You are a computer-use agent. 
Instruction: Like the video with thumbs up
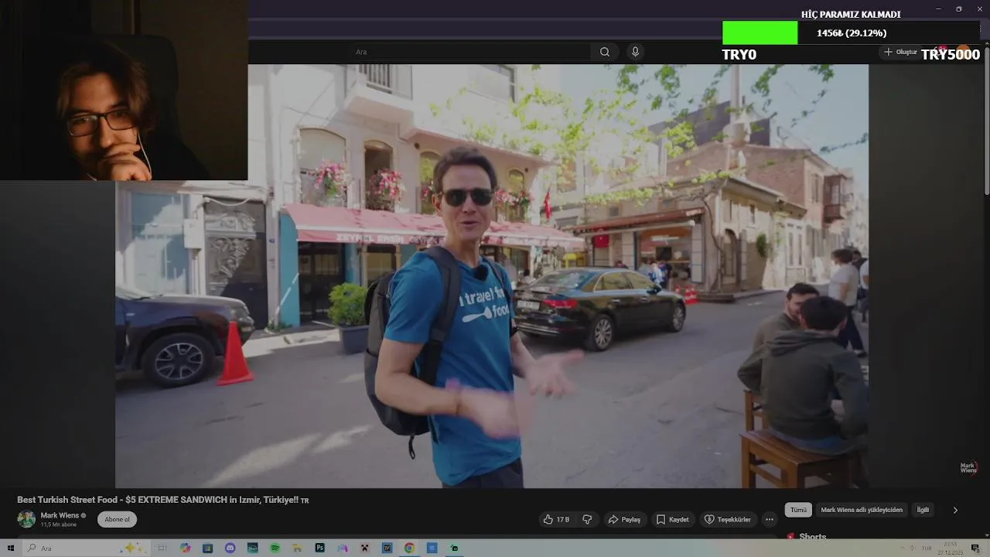coord(556,519)
